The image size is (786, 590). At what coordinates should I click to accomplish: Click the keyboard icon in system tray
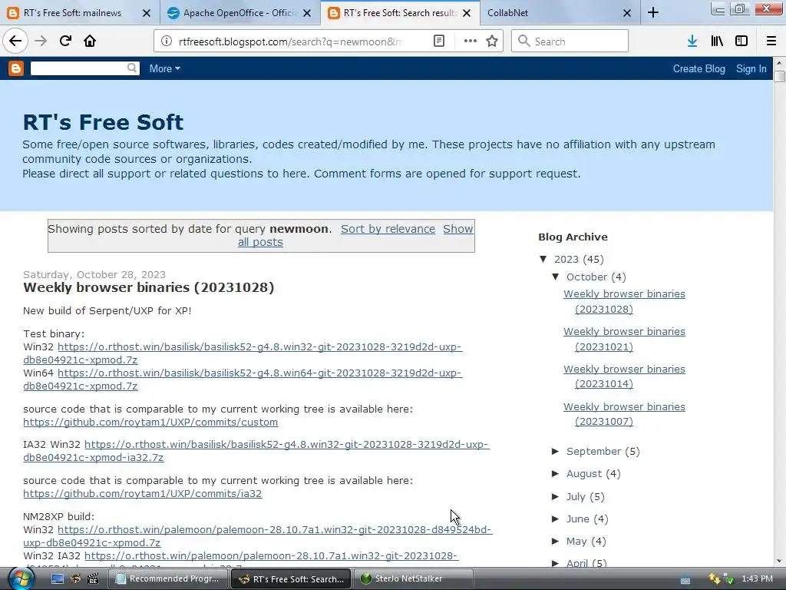[685, 579]
